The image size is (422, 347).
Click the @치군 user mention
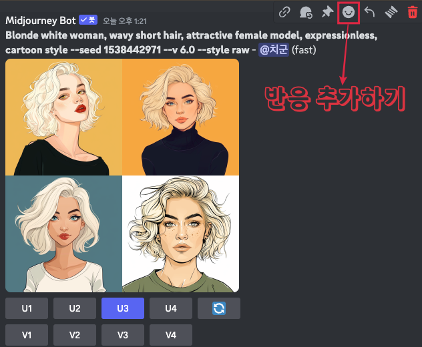click(274, 50)
